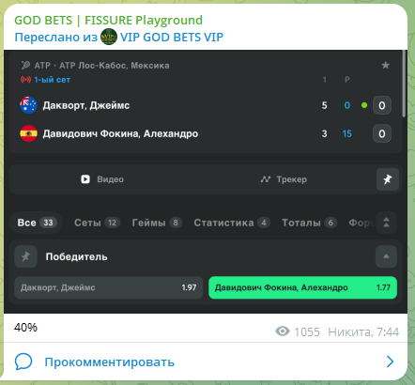Add match to favorites with star icon
This screenshot has height=385, width=415.
[385, 65]
